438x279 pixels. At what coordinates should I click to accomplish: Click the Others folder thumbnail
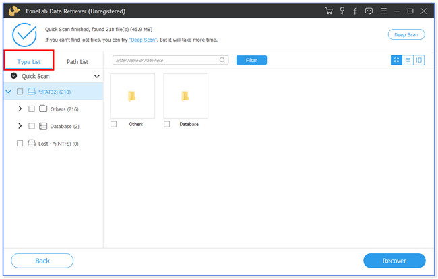click(x=132, y=96)
